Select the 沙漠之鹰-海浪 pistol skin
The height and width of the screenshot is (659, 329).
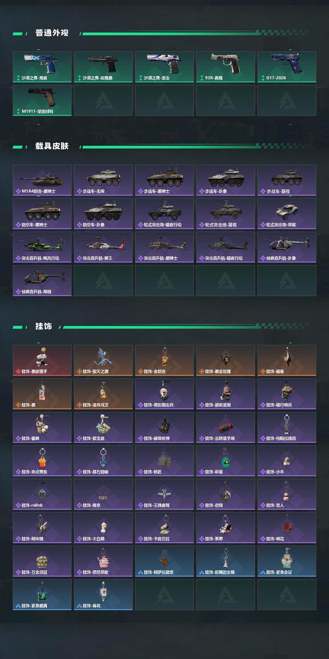pyautogui.click(x=42, y=67)
